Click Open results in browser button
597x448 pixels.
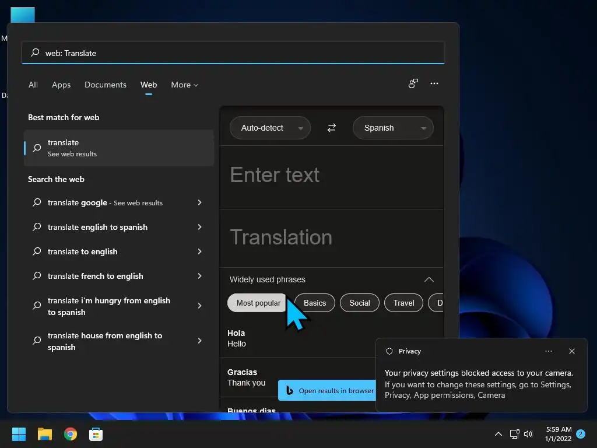click(327, 390)
